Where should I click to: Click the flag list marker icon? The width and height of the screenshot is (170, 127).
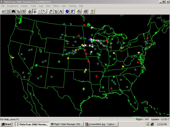[51, 11]
